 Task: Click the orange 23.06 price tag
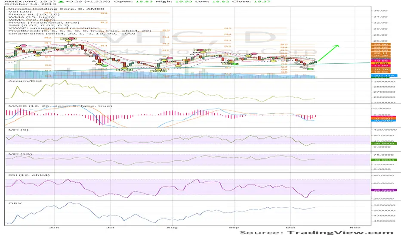coord(381,50)
